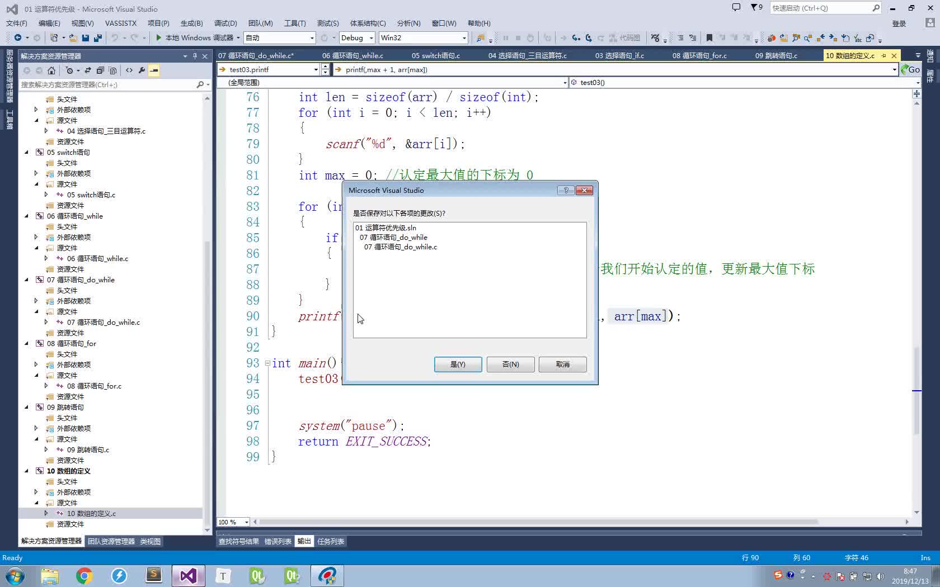Click 否(N) to discard changes

[510, 364]
